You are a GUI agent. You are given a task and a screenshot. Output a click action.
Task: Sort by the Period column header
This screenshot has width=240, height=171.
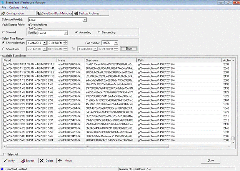tap(30, 60)
